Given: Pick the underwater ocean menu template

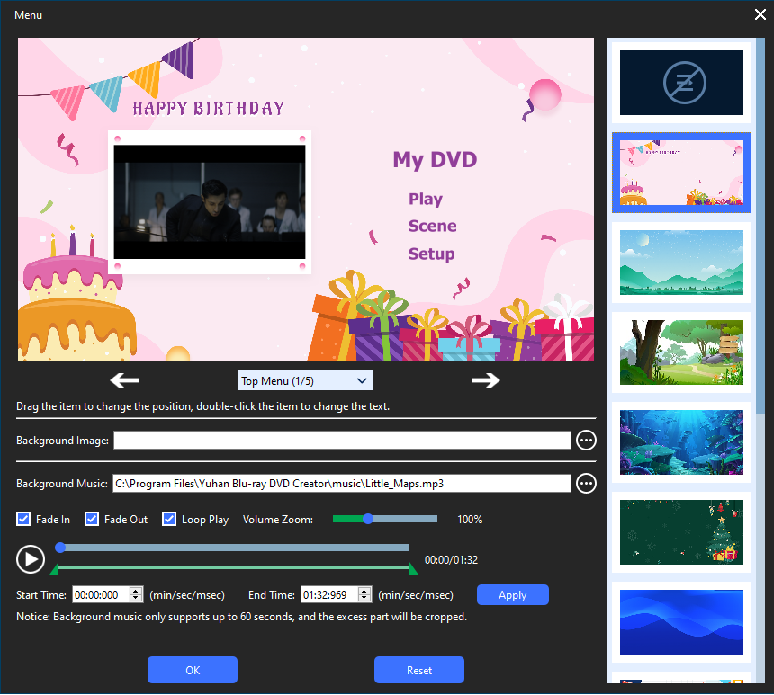Looking at the screenshot, I should coord(681,441).
